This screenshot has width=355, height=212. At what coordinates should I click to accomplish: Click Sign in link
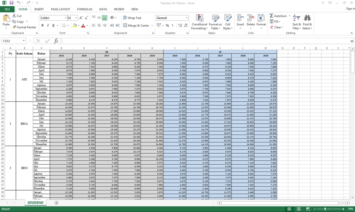click(x=351, y=8)
